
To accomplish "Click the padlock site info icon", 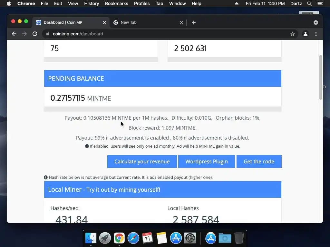I will tap(48, 34).
